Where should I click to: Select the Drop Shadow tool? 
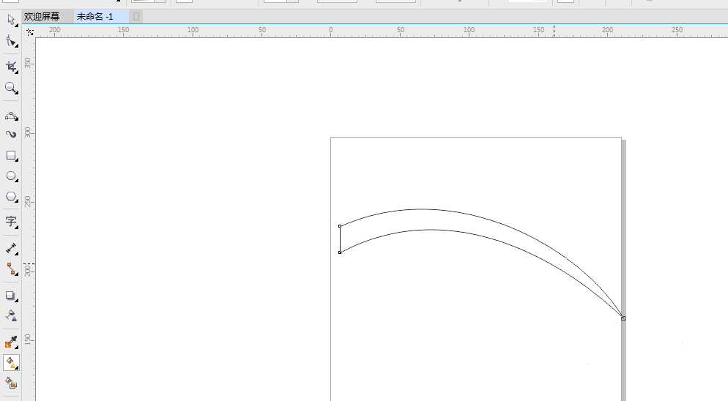coord(11,296)
